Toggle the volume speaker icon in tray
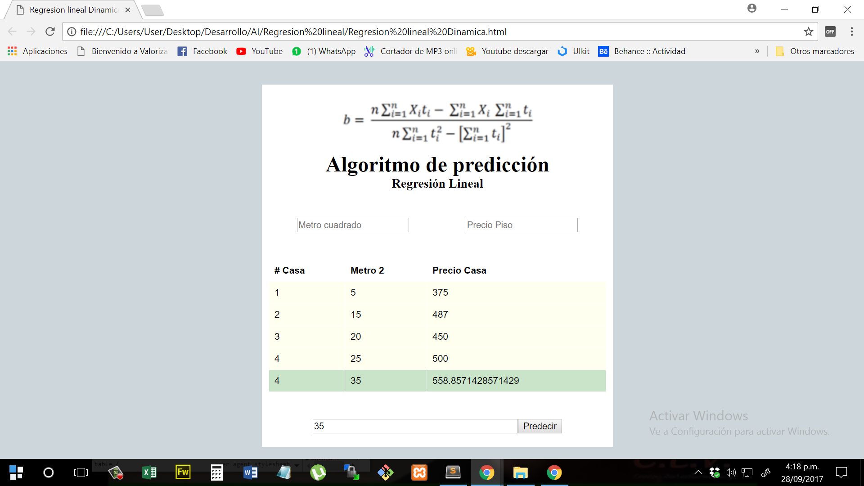 tap(730, 472)
